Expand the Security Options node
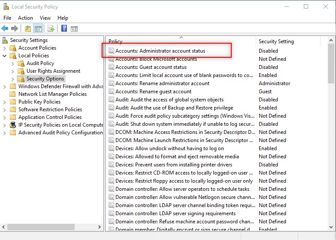 pos(12,79)
